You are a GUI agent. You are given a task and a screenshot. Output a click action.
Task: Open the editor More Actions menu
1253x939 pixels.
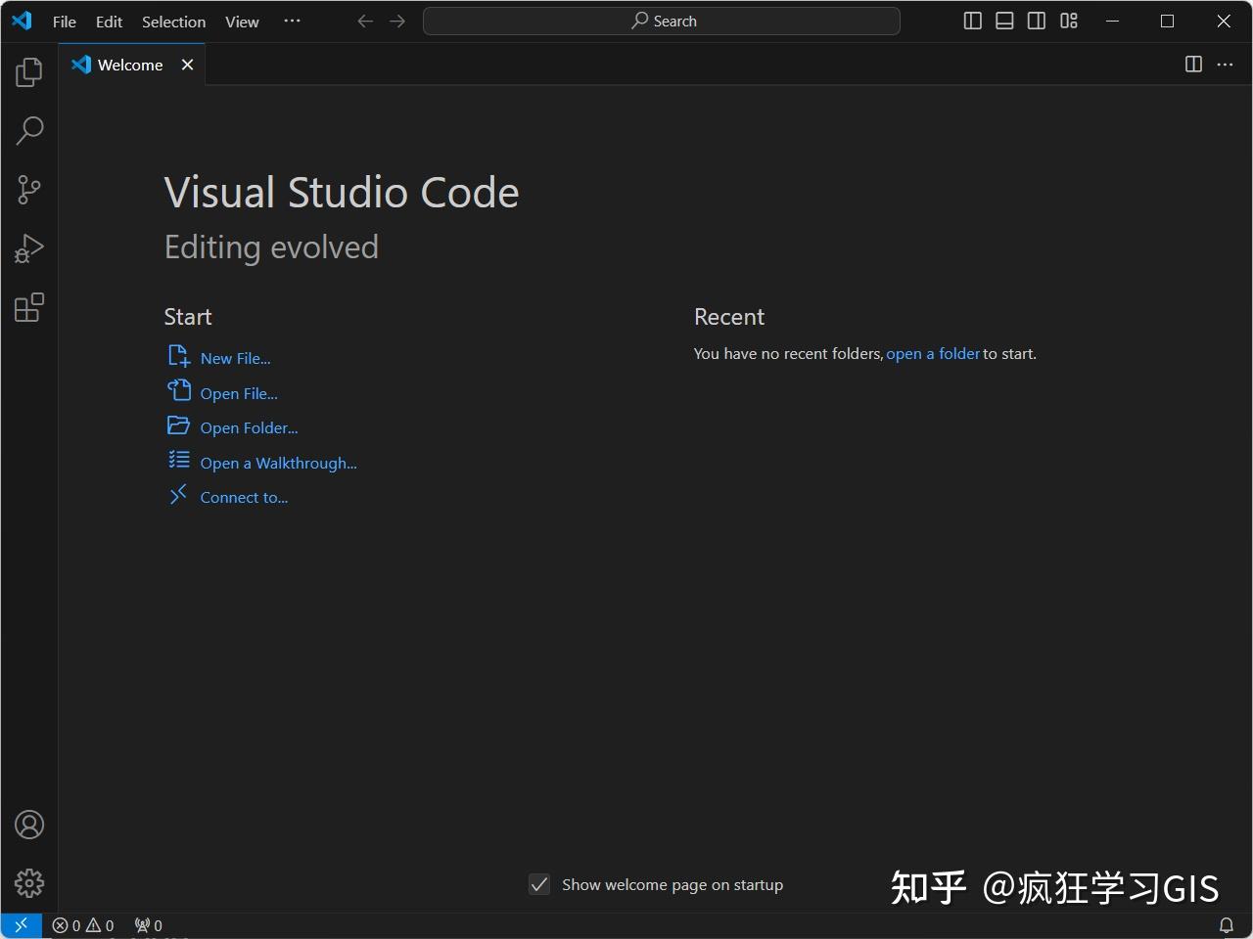(x=1224, y=65)
